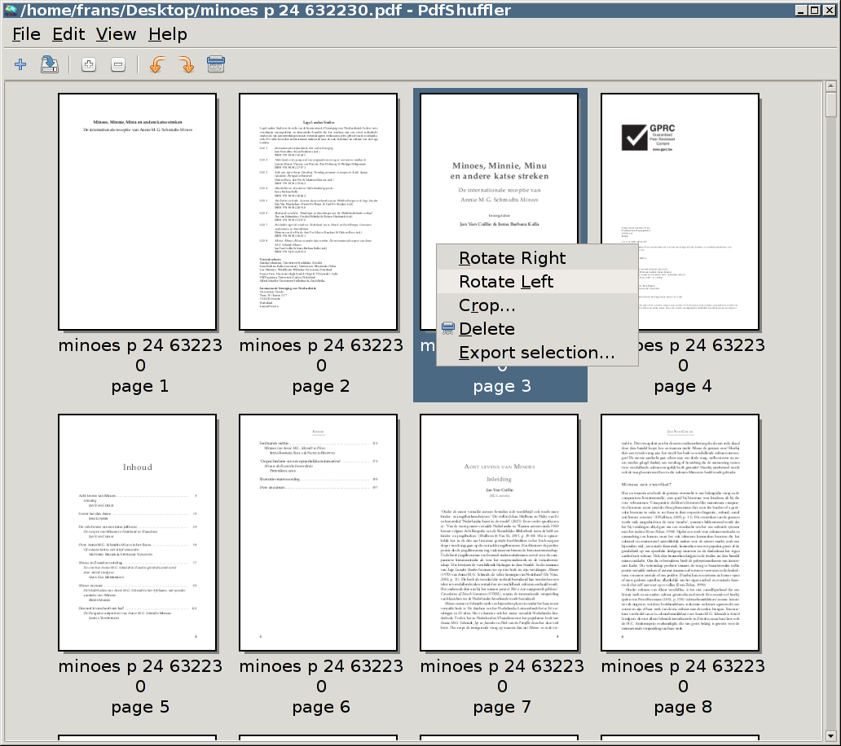Click the Save document toolbar icon
This screenshot has height=746, width=841.
click(49, 64)
